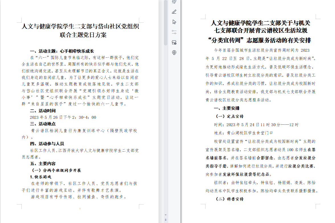Click the （二）科普宣传 subheading

pos(230,199)
